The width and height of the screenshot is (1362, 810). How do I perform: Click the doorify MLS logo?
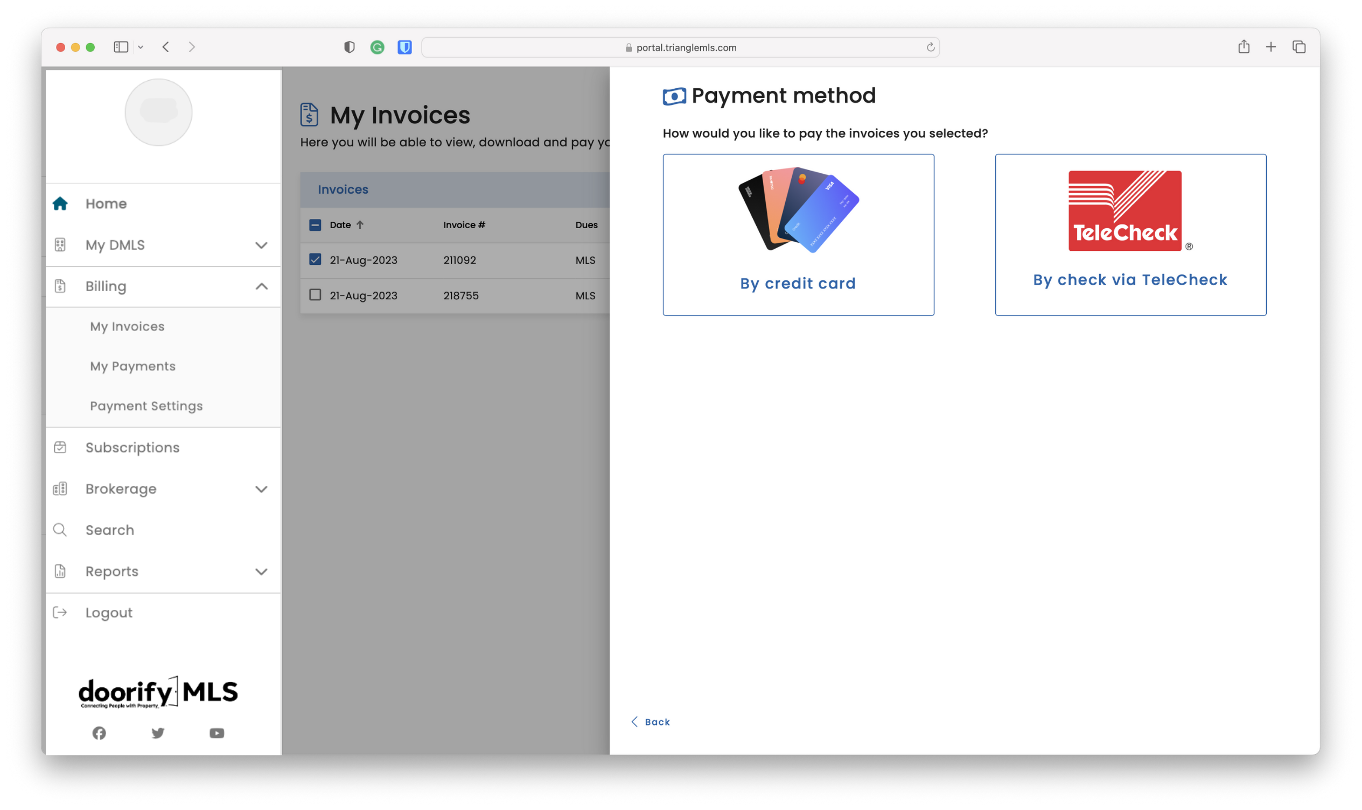(x=158, y=692)
